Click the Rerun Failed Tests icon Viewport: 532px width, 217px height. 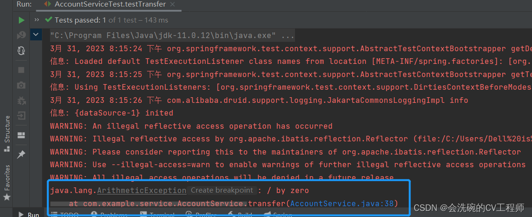point(21,35)
